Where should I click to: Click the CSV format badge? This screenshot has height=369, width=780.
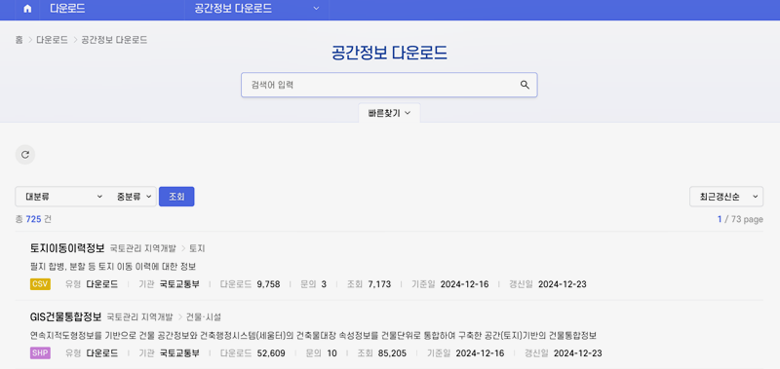click(40, 284)
